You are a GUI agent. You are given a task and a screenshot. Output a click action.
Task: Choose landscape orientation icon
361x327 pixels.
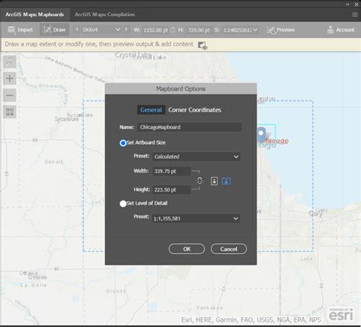[x=226, y=181]
